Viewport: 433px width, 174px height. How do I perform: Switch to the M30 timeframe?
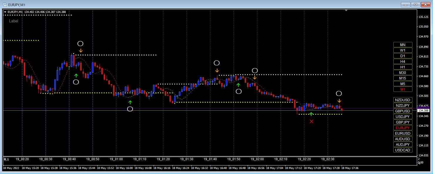coord(402,72)
